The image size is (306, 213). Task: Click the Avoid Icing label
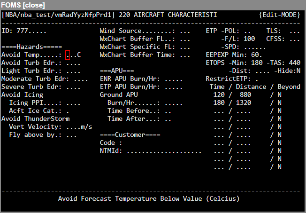pyautogui.click(x=22, y=95)
